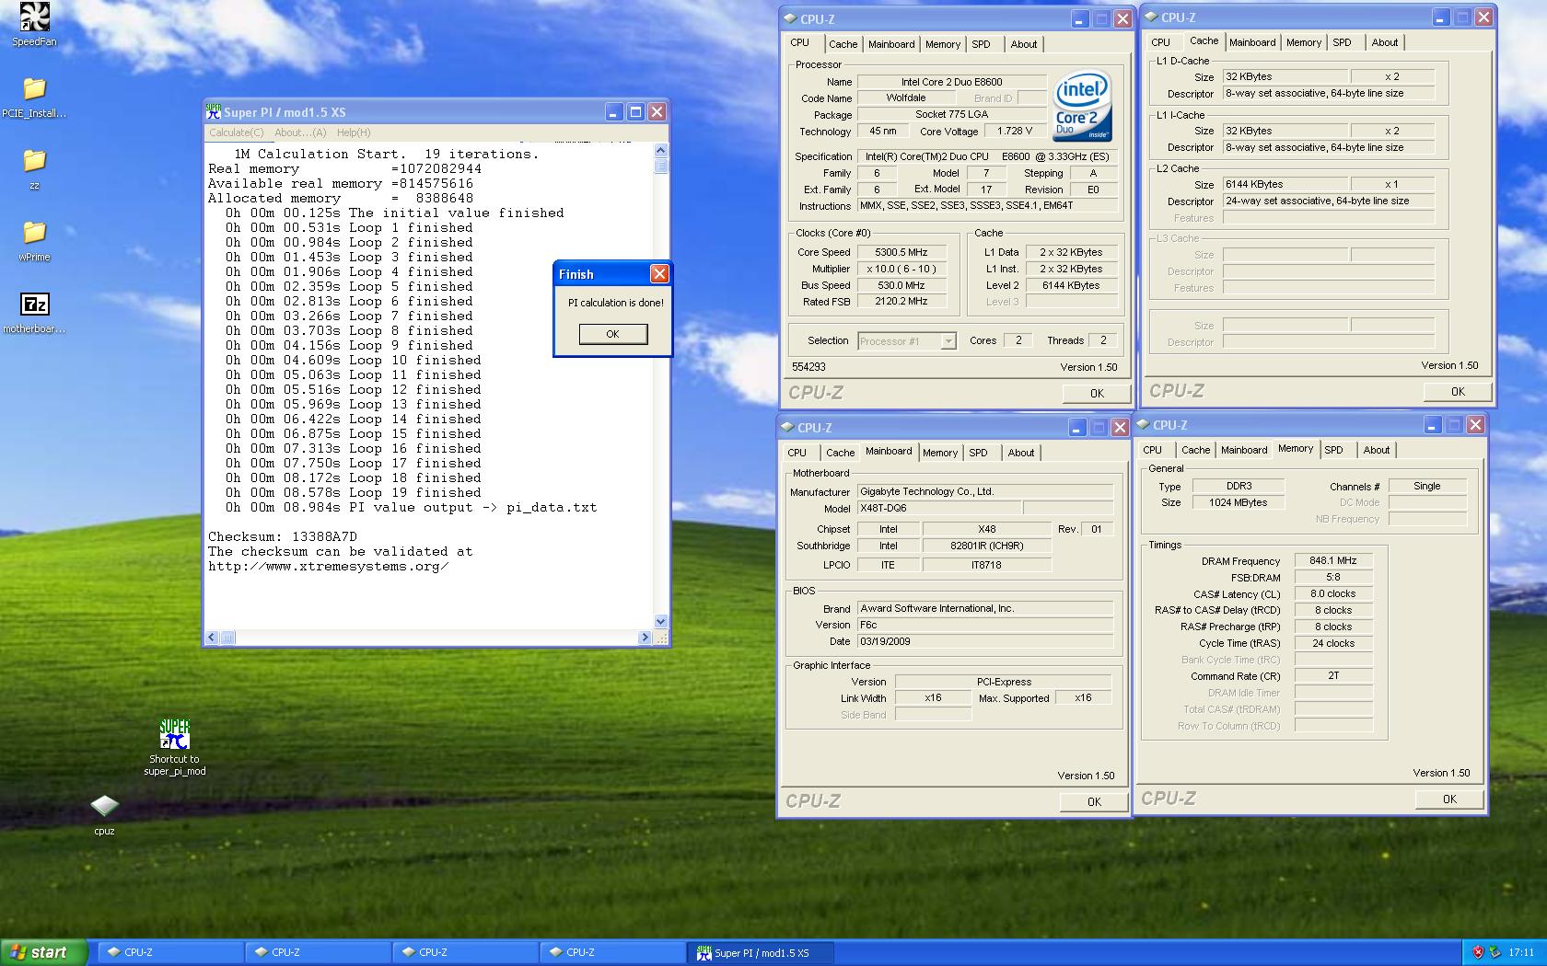1547x966 pixels.
Task: Click the processor Name field E8600
Action: coord(952,82)
